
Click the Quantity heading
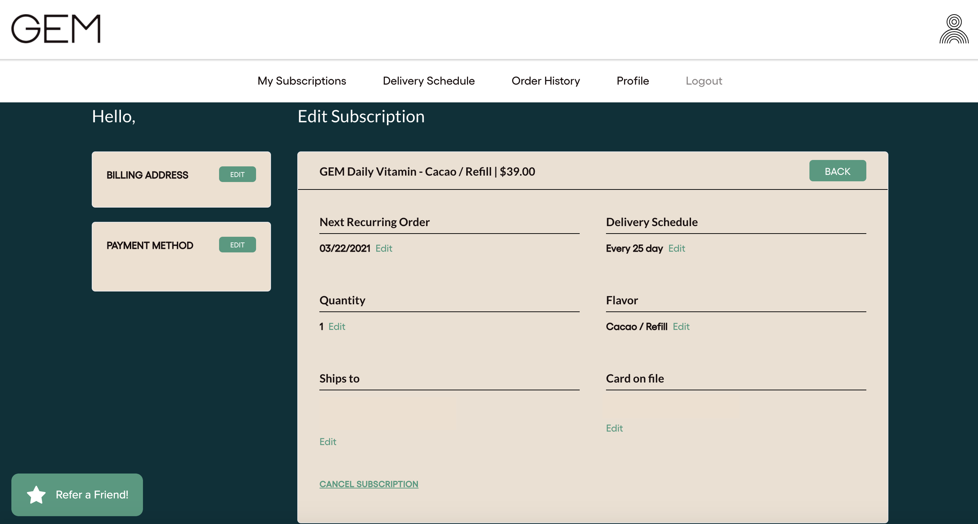(x=342, y=300)
